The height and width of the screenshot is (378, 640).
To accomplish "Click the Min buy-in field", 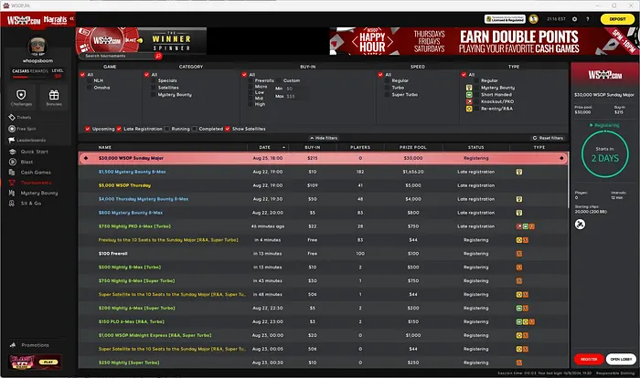I will 296,89.
